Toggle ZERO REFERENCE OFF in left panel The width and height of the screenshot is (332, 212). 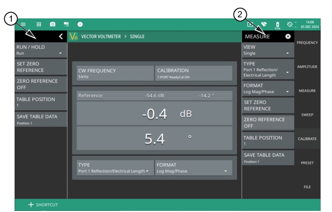tap(41, 84)
